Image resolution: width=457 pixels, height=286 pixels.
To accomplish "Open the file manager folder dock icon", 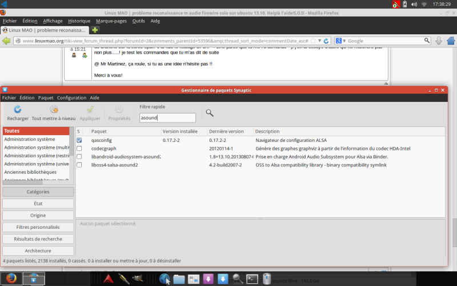I will [179, 279].
